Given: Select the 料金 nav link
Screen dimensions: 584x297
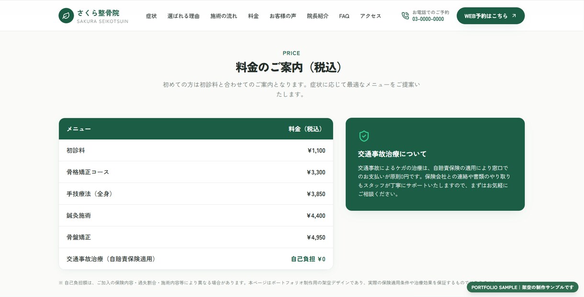Looking at the screenshot, I should tap(253, 16).
